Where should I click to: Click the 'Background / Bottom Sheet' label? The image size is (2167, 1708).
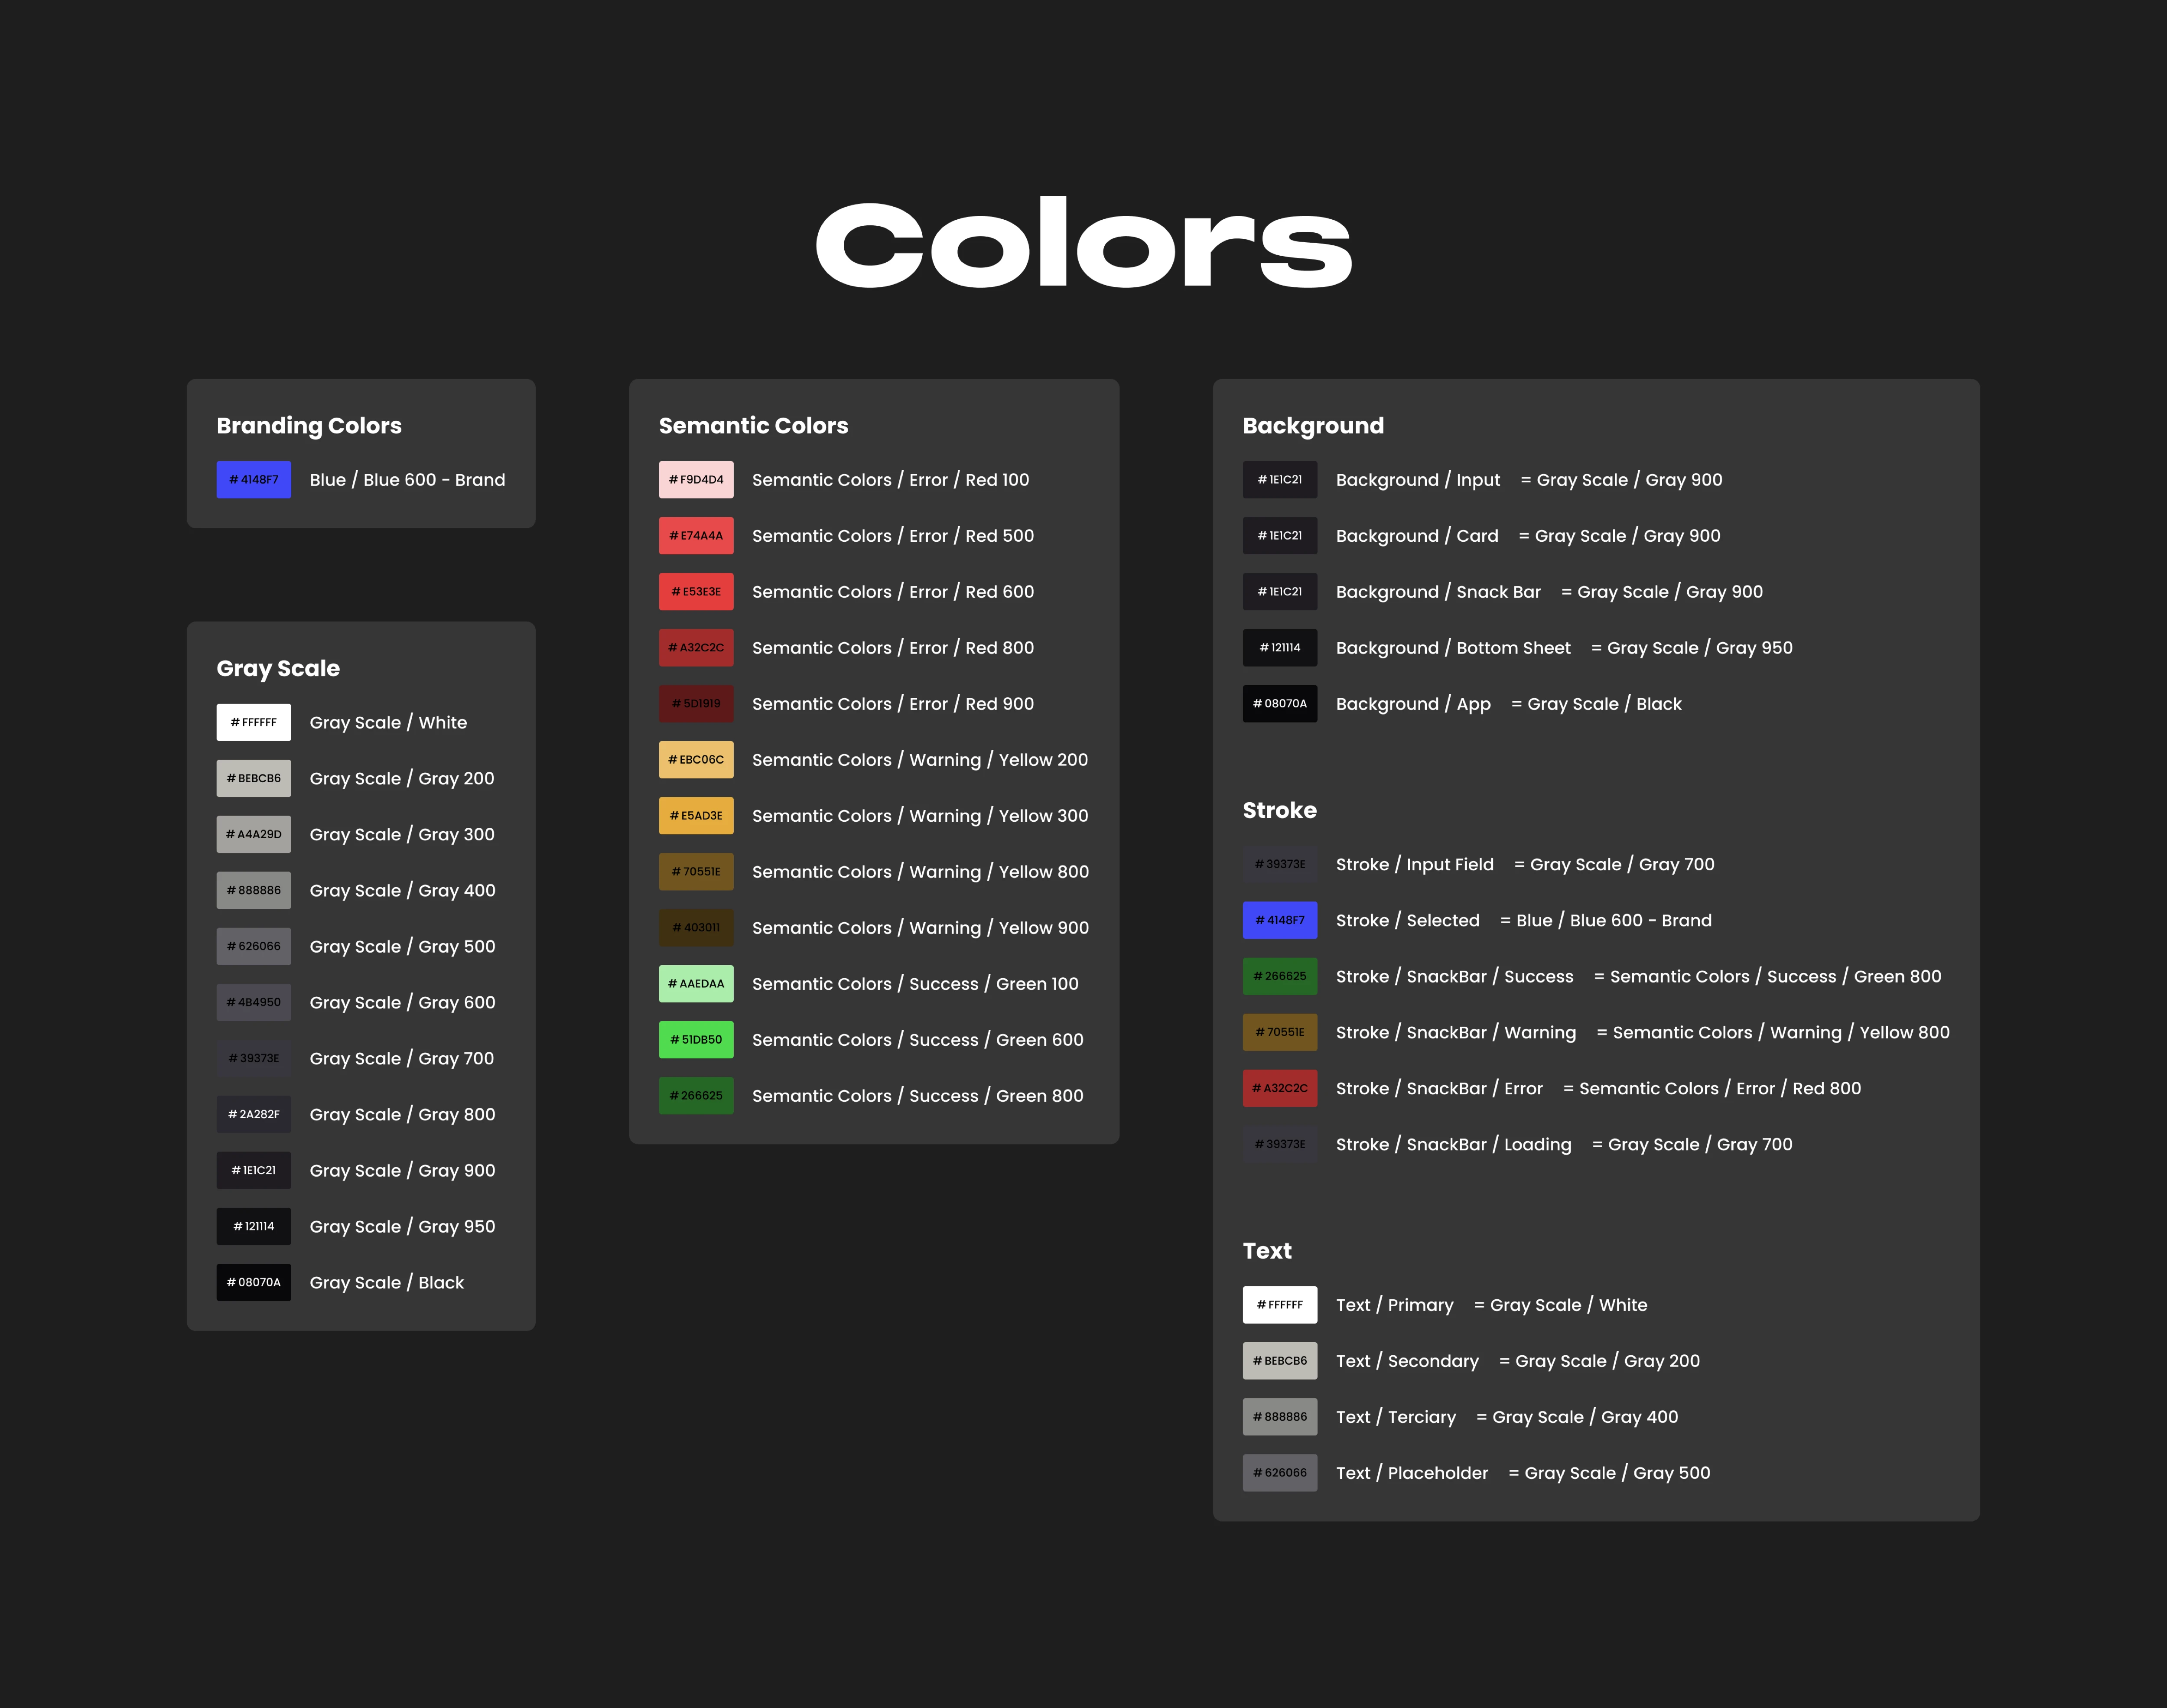coord(1453,648)
